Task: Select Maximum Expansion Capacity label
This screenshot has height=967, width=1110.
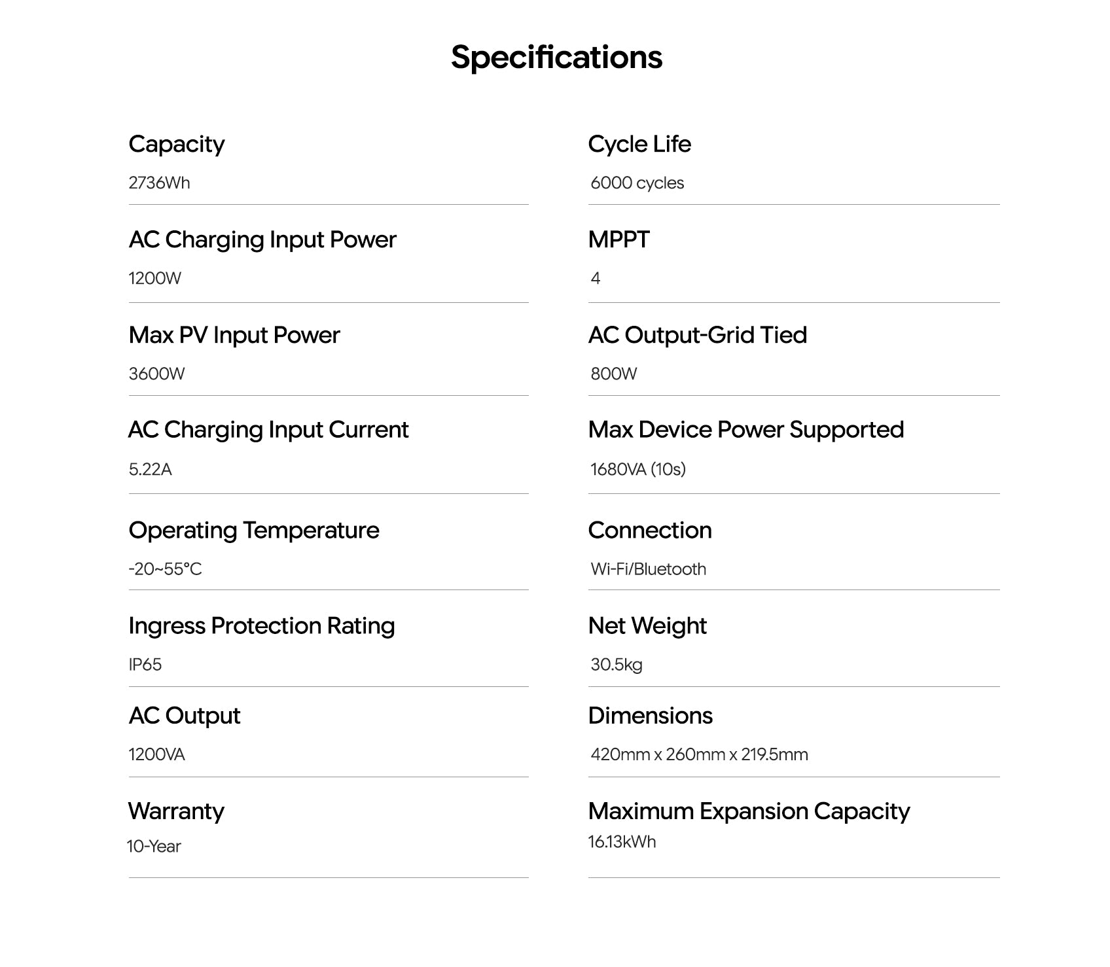Action: pyautogui.click(x=749, y=811)
